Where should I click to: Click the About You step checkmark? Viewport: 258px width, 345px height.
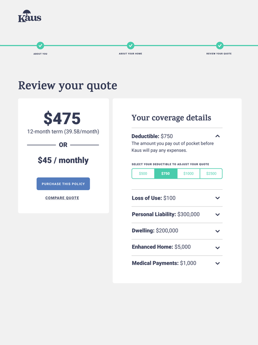tap(40, 46)
